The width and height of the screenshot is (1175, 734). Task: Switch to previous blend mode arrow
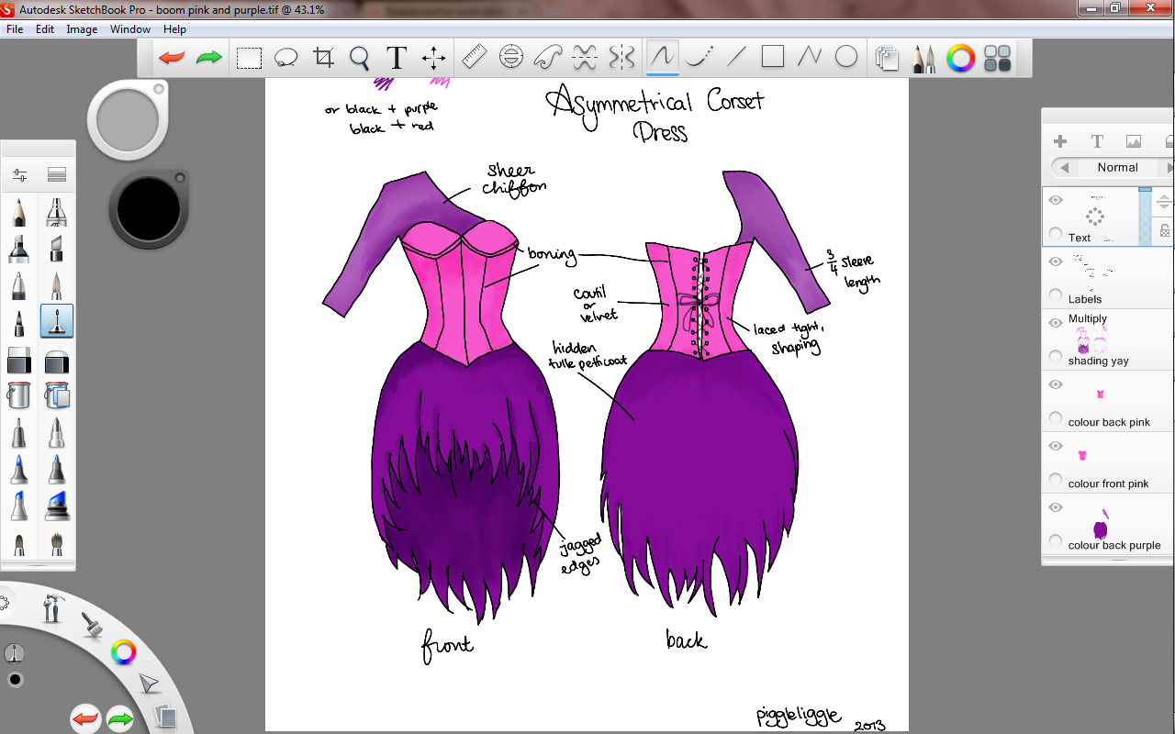click(1064, 168)
